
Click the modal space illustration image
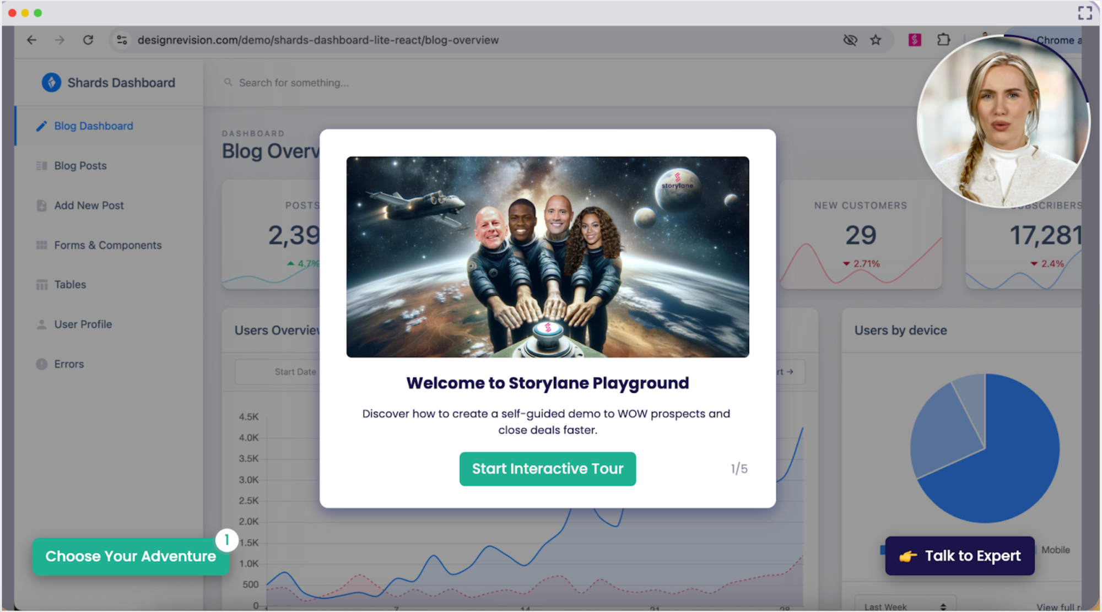(547, 257)
